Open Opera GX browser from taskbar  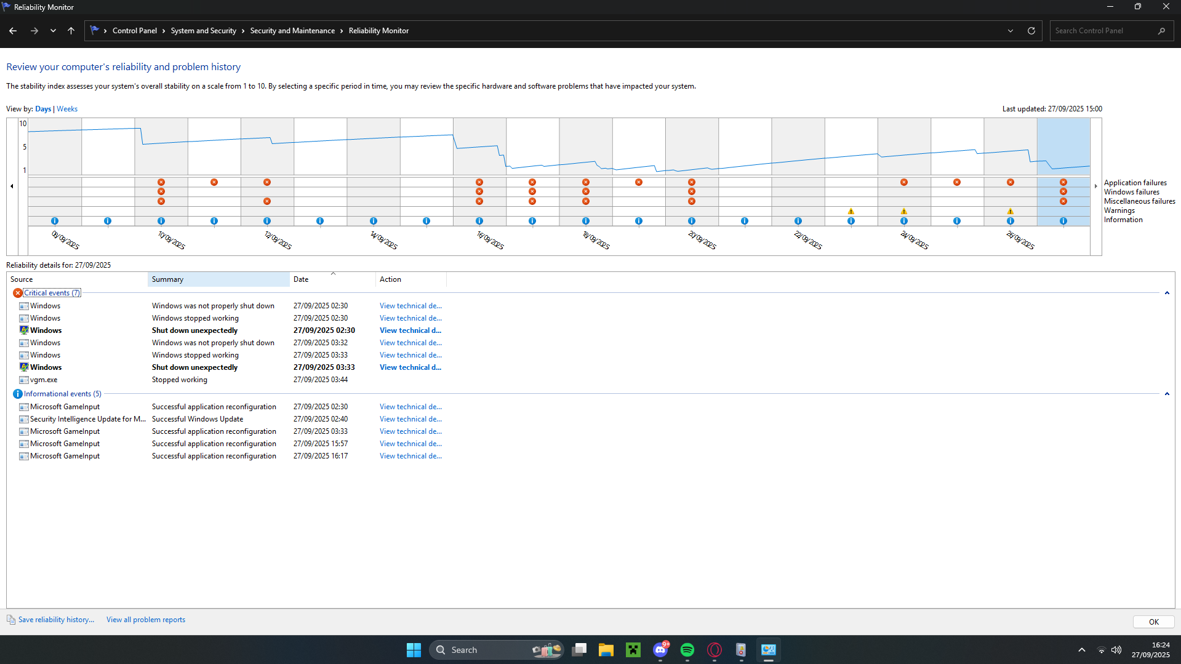pyautogui.click(x=715, y=650)
